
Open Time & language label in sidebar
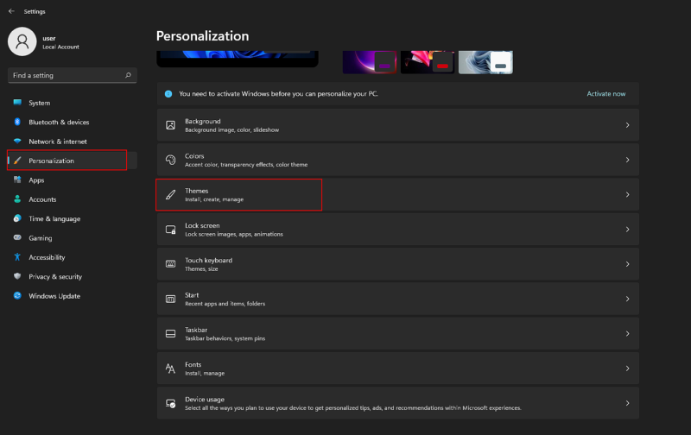tap(54, 219)
